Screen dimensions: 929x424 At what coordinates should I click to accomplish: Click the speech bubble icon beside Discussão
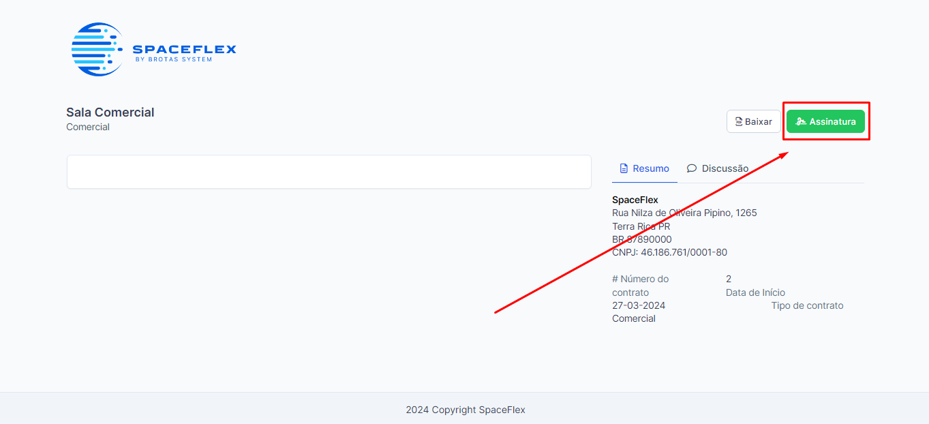(692, 168)
